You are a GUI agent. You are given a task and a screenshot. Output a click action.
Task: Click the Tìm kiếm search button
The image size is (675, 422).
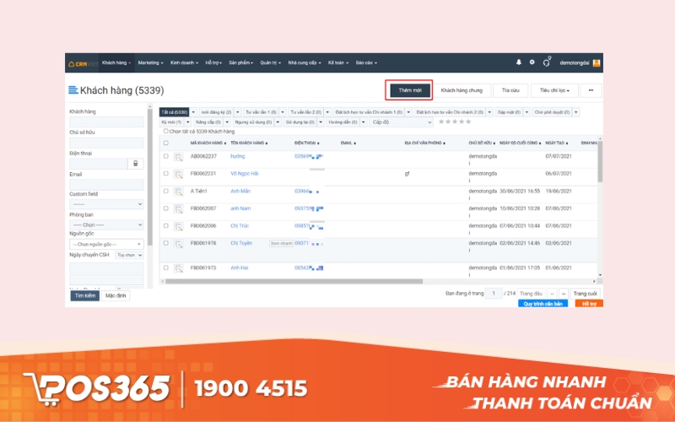(x=85, y=296)
